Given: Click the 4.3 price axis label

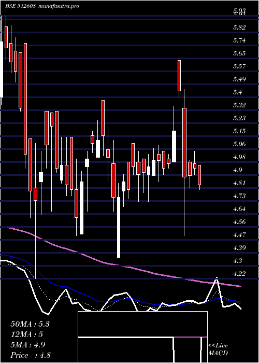Looking at the screenshot, I should coord(238,261).
